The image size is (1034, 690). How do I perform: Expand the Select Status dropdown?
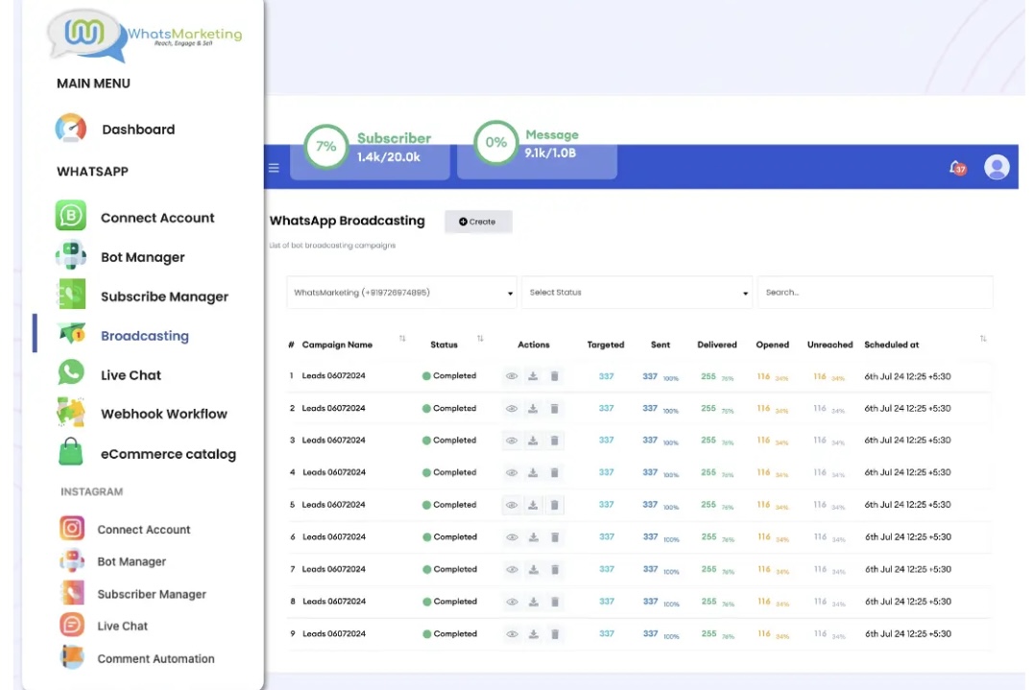(x=637, y=293)
